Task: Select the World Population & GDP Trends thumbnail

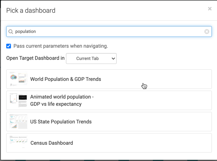Action: pyautogui.click(x=18, y=79)
